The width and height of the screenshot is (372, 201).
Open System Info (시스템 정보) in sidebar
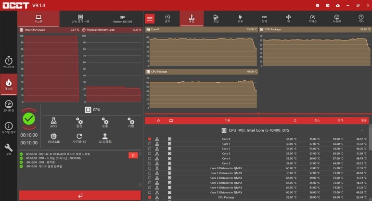(9, 127)
